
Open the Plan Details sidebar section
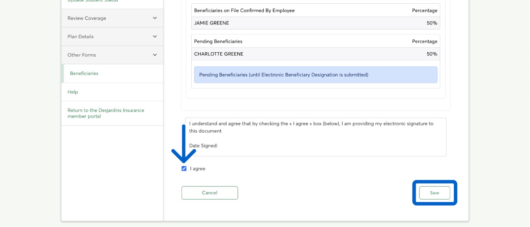(81, 36)
